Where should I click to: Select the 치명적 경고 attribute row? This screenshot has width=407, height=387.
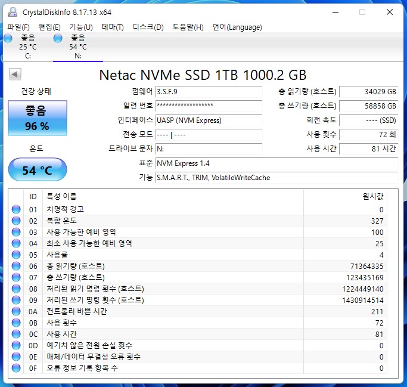point(197,209)
